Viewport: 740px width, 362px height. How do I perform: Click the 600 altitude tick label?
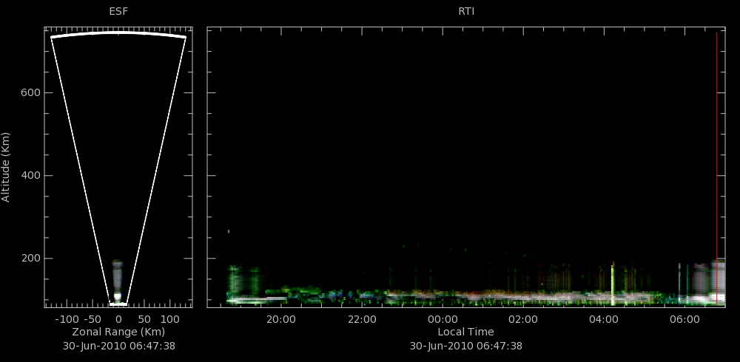tap(30, 93)
